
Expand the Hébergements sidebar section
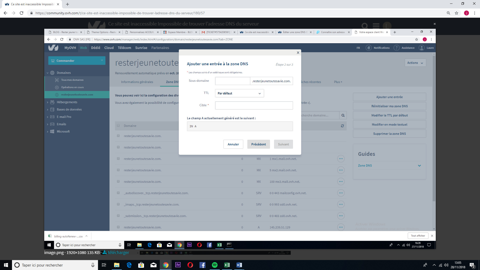pyautogui.click(x=67, y=102)
